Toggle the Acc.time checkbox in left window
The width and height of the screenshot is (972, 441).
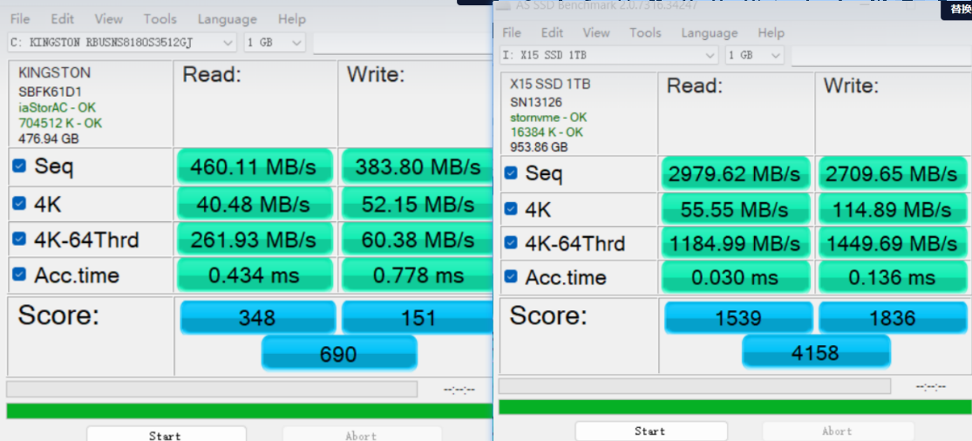(x=19, y=275)
